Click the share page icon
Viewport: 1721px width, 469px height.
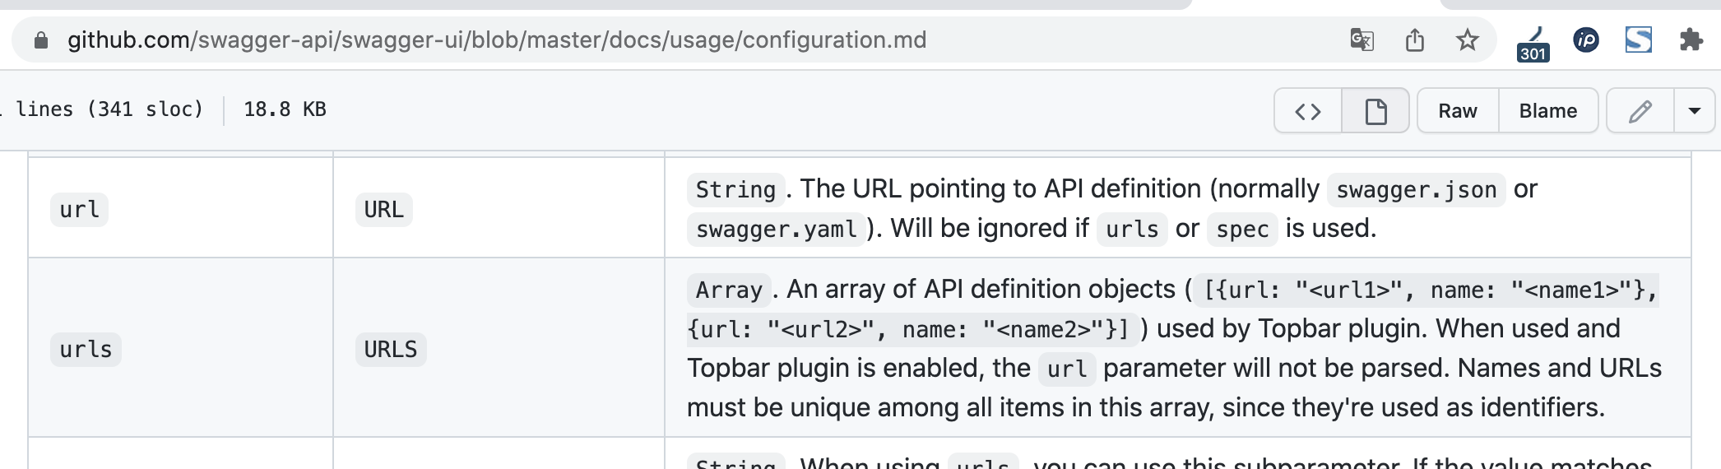(1414, 39)
